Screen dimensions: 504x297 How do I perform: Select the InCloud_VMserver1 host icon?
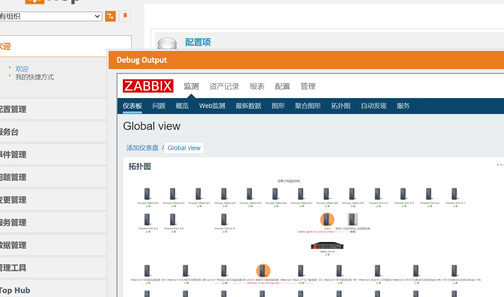tap(147, 194)
